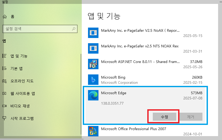Image resolution: width=222 pixels, height=140 pixels.
Task: Open the 비디오 재생 sidebar section
Action: 20,106
